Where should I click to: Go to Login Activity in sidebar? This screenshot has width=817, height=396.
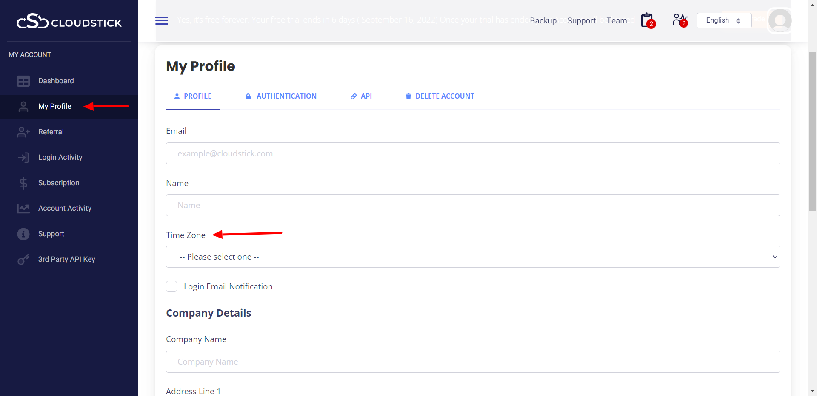[60, 158]
